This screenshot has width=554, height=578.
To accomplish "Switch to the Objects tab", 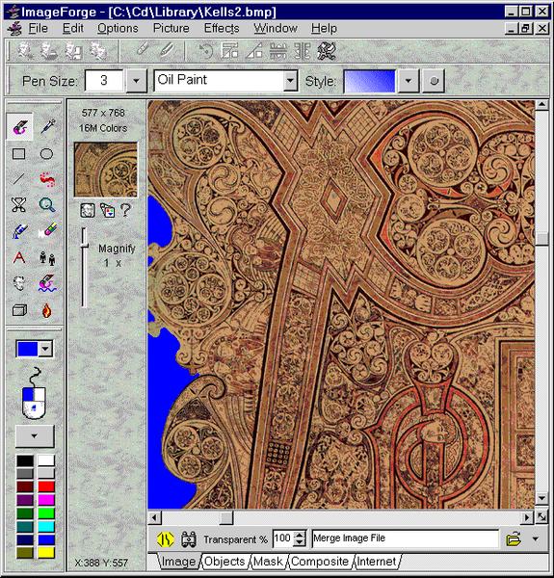I will [224, 562].
